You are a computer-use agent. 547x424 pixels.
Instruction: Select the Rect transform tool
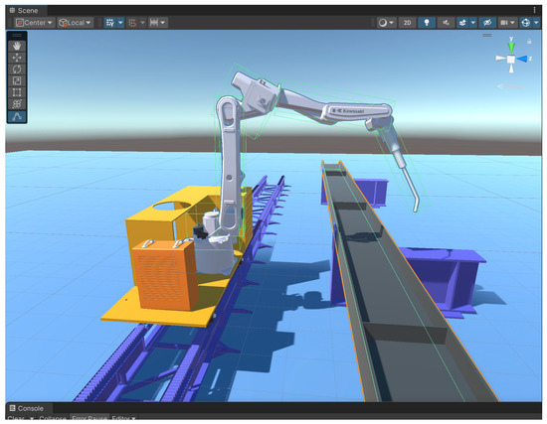[x=17, y=92]
